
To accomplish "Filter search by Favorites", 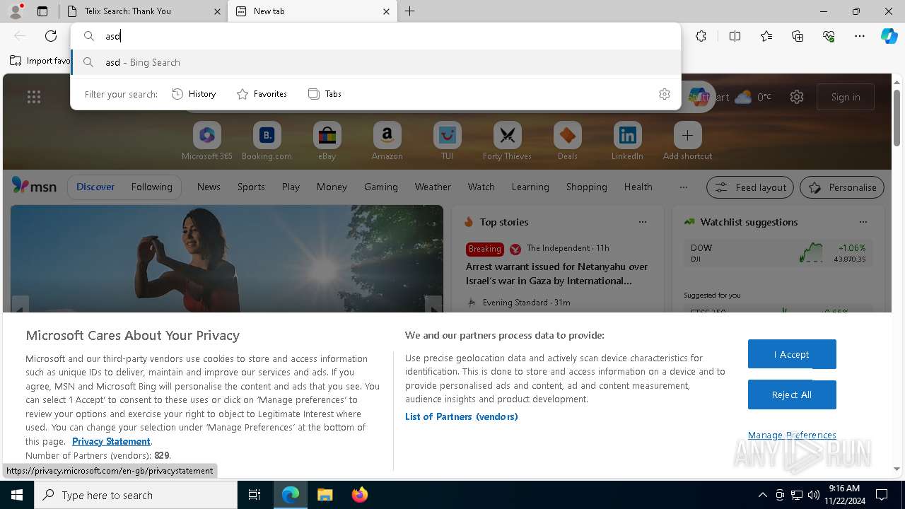I will pos(262,94).
